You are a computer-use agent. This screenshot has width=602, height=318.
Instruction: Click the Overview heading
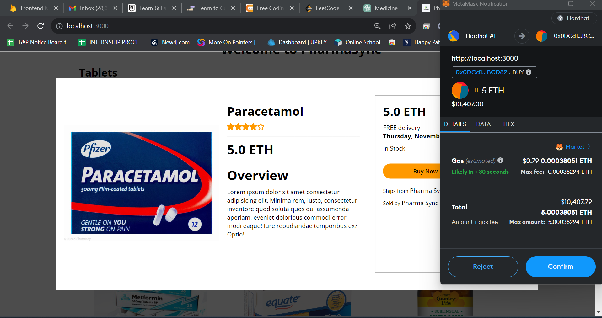tap(258, 176)
